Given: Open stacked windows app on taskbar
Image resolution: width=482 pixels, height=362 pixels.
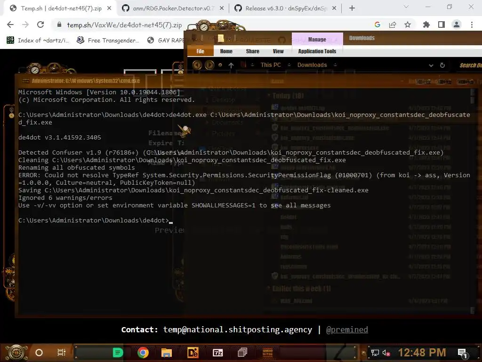Looking at the screenshot, I should [242, 353].
